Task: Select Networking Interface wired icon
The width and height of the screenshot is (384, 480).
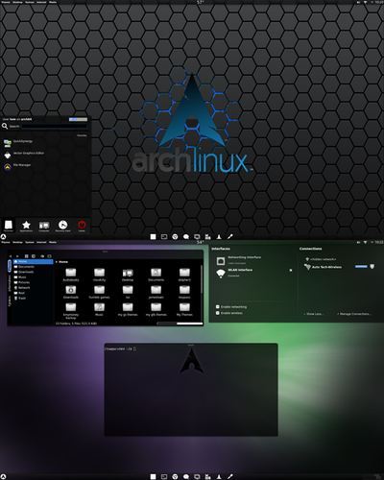Action: tap(221, 261)
